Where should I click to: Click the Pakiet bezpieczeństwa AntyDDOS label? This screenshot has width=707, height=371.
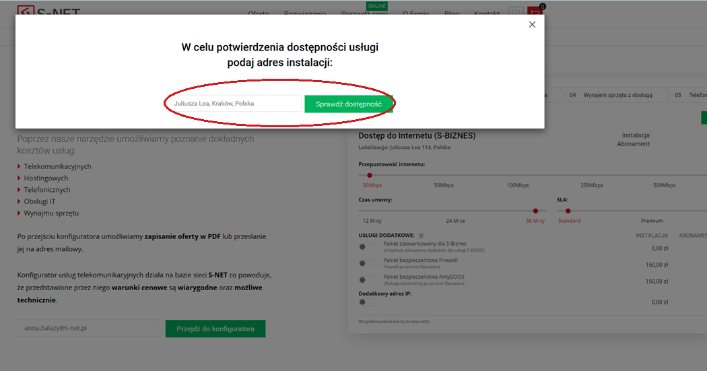pyautogui.click(x=424, y=277)
